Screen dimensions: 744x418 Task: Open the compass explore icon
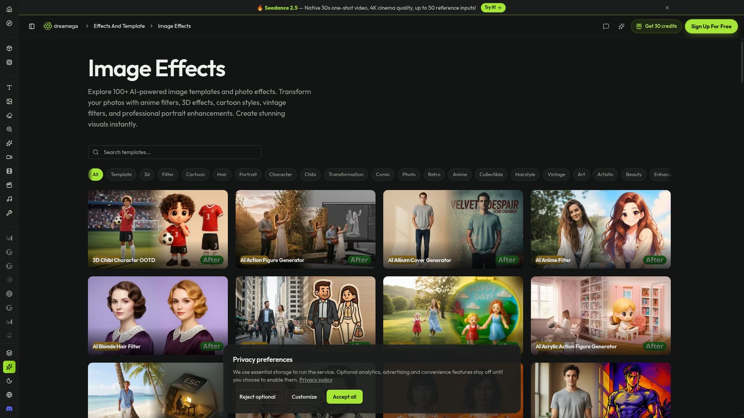click(x=9, y=23)
